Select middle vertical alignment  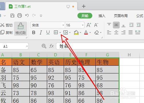coord(116,25)
